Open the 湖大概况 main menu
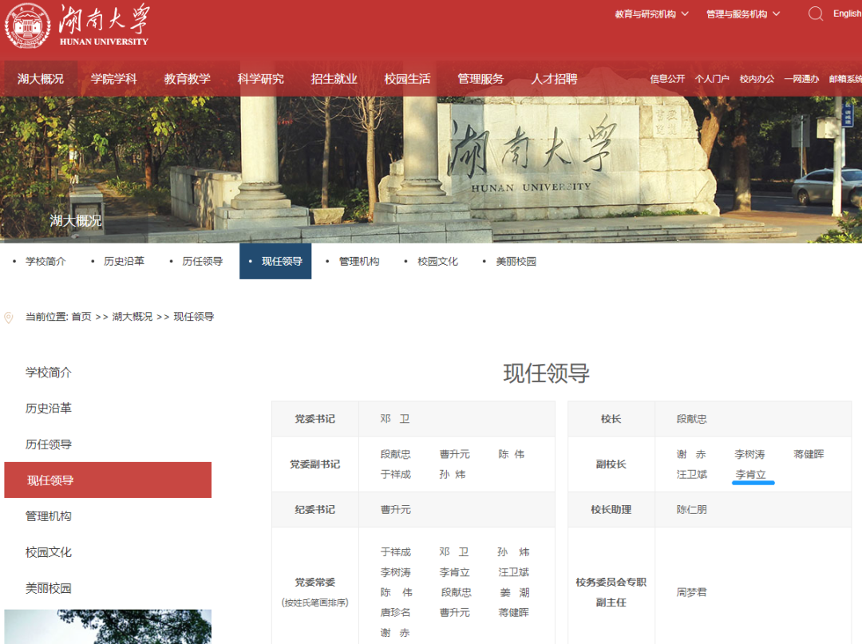This screenshot has width=862, height=644. (41, 78)
